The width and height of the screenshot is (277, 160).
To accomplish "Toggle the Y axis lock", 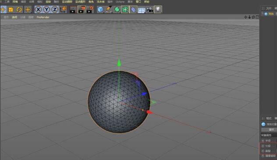I will click(x=46, y=10).
